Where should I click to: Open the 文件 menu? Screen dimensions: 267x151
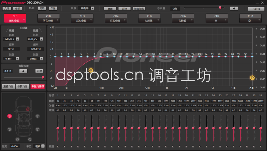[x=7, y=9]
